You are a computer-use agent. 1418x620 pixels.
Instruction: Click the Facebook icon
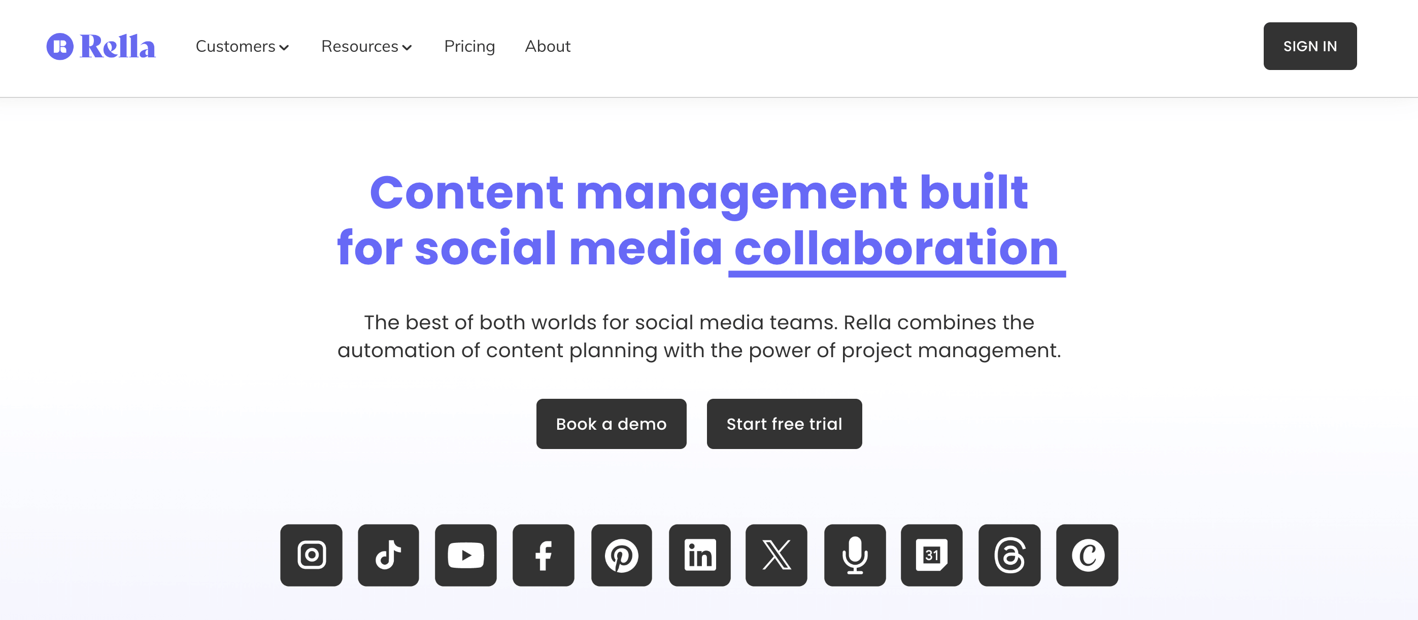(544, 555)
